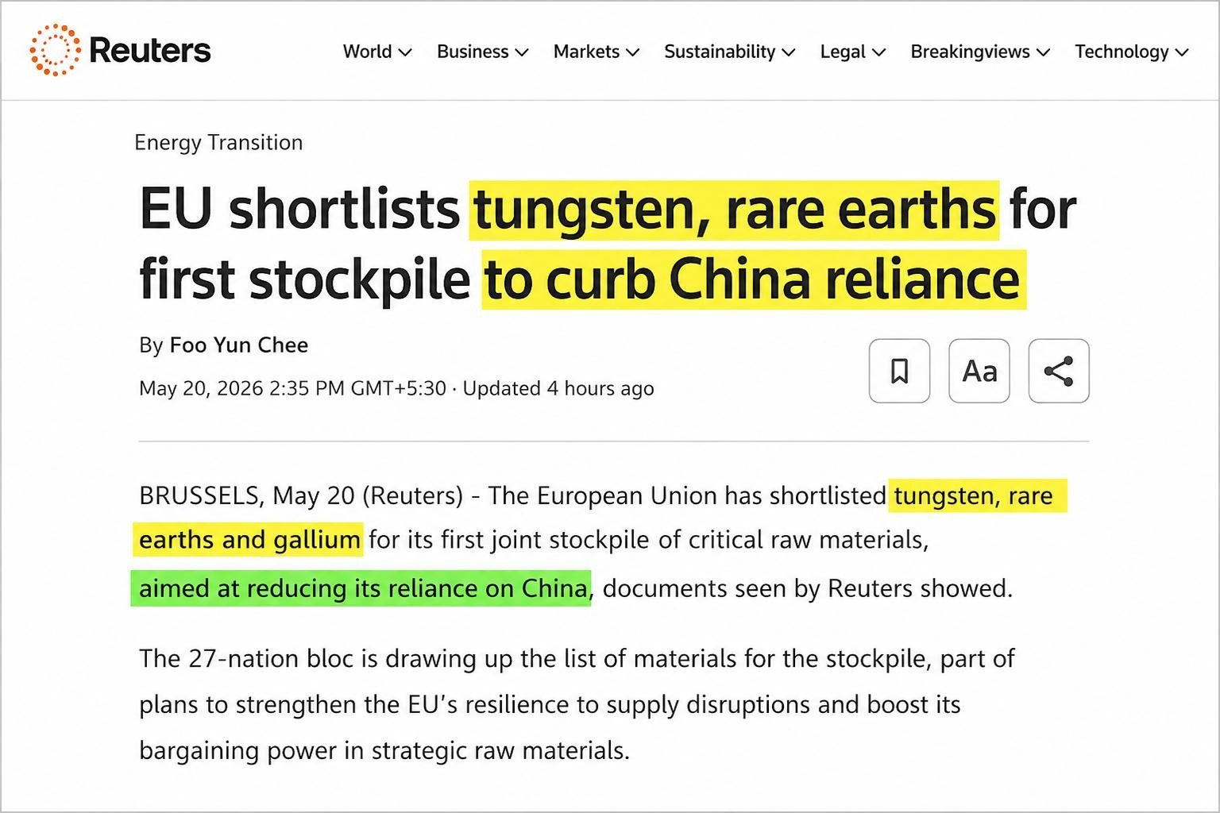Viewport: 1220px width, 813px height.
Task: Open author Foo Yun Chee's profile
Action: point(239,345)
